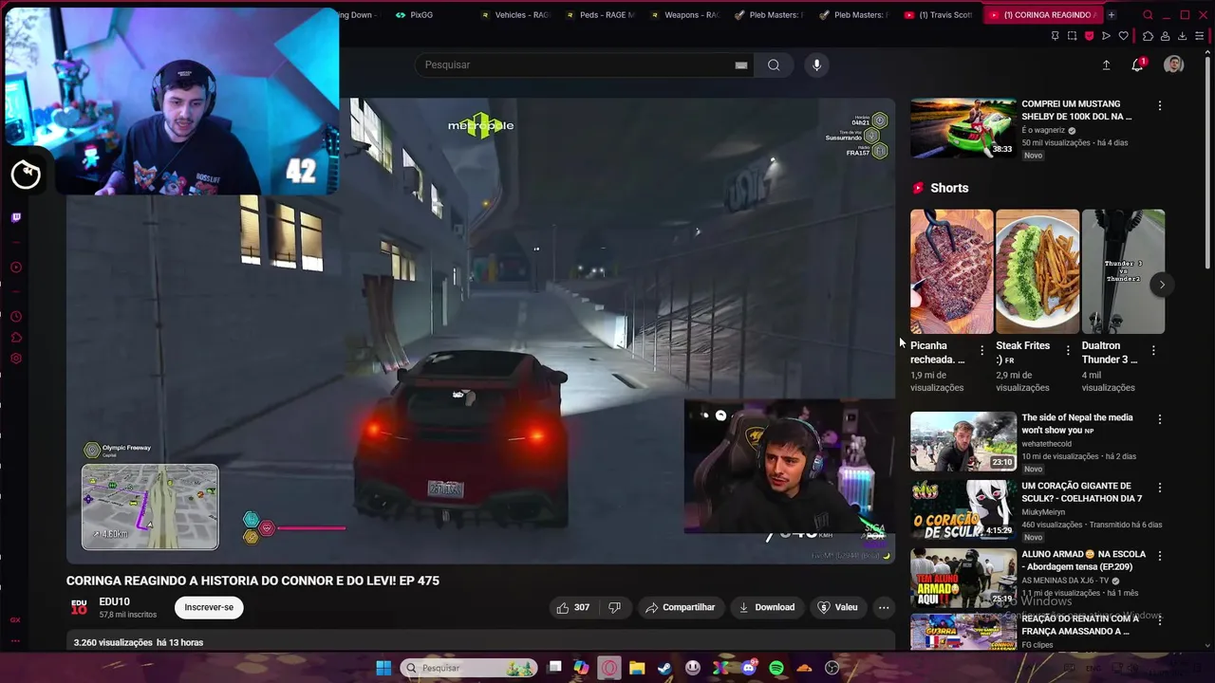Click the pin icon in address toolbar
This screenshot has width=1215, height=683.
click(x=1055, y=36)
